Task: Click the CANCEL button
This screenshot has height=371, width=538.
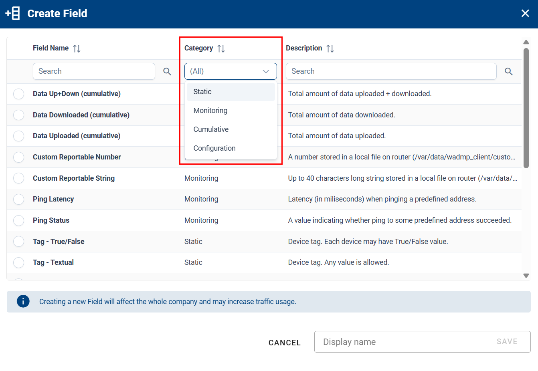Action: coord(285,343)
